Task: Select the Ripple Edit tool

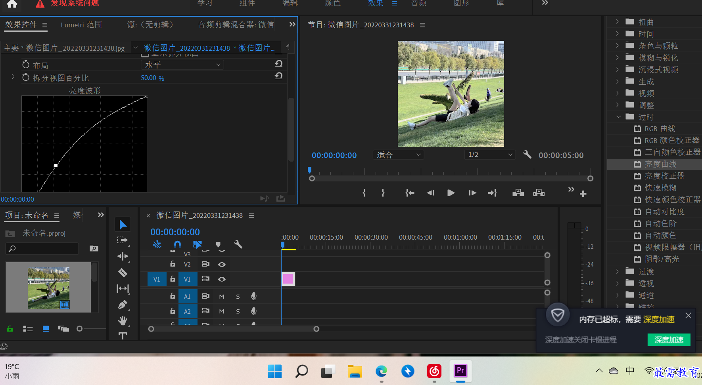Action: [x=123, y=256]
